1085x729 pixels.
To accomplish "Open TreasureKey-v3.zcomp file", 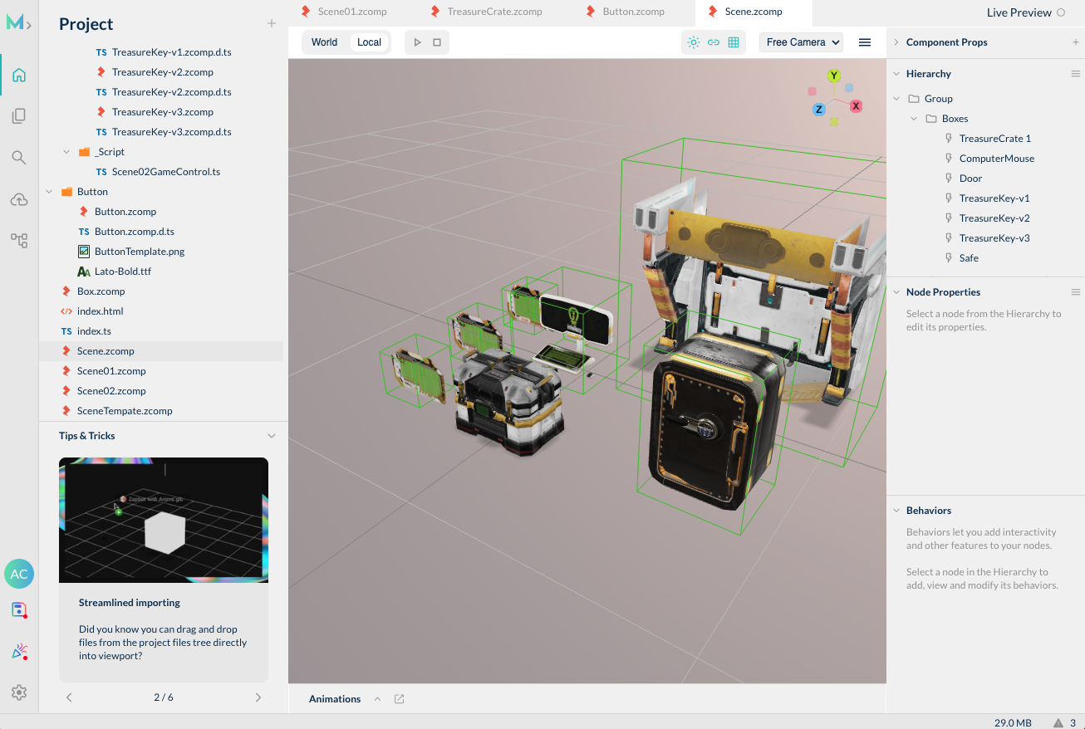I will coord(161,112).
